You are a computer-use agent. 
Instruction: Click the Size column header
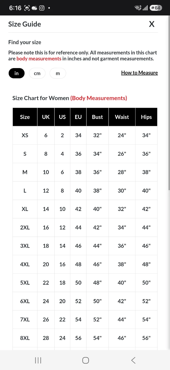coord(25,117)
